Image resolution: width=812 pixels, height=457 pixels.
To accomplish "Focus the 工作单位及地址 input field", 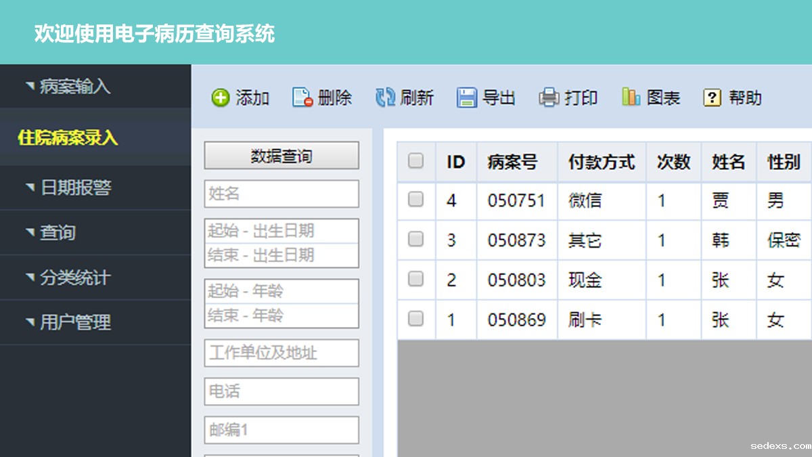I will point(281,353).
